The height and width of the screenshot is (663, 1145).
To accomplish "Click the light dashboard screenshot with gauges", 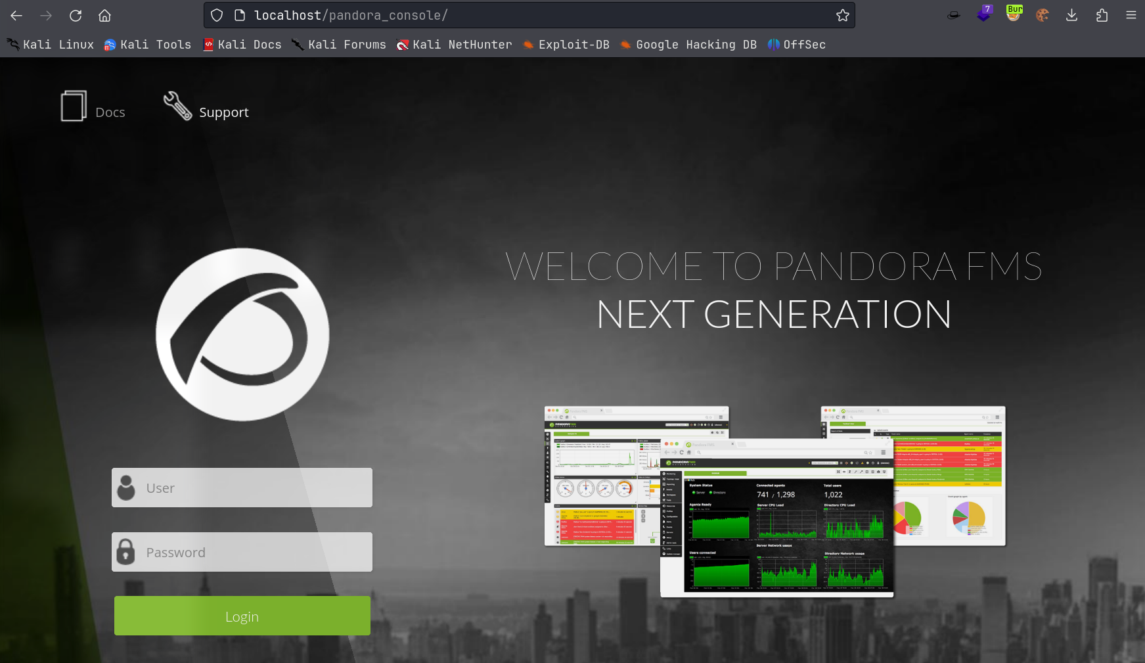I will point(601,476).
